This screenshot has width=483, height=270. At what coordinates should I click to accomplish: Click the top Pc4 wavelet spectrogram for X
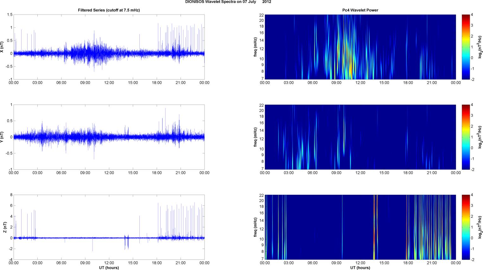(360, 47)
